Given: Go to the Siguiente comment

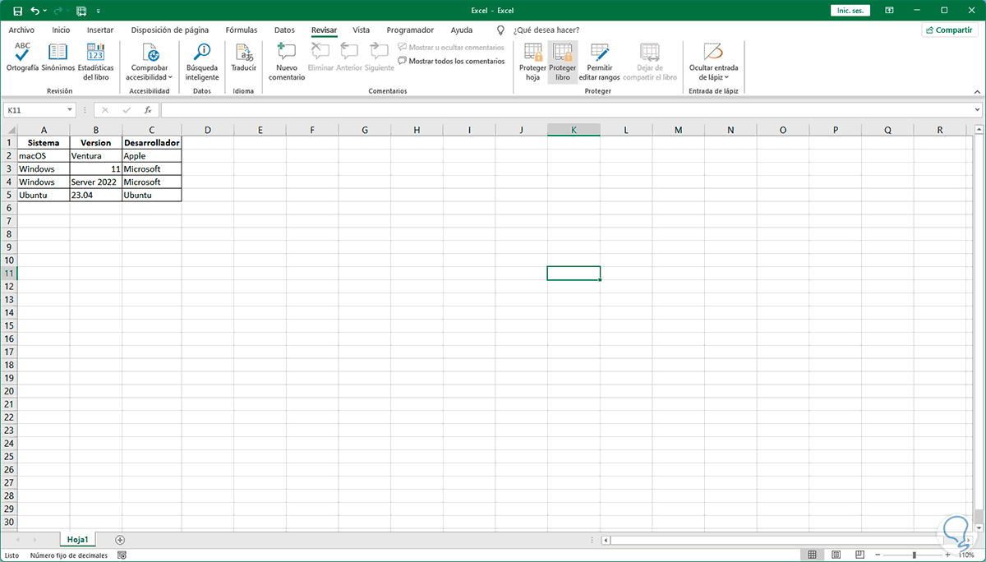Looking at the screenshot, I should click(380, 58).
